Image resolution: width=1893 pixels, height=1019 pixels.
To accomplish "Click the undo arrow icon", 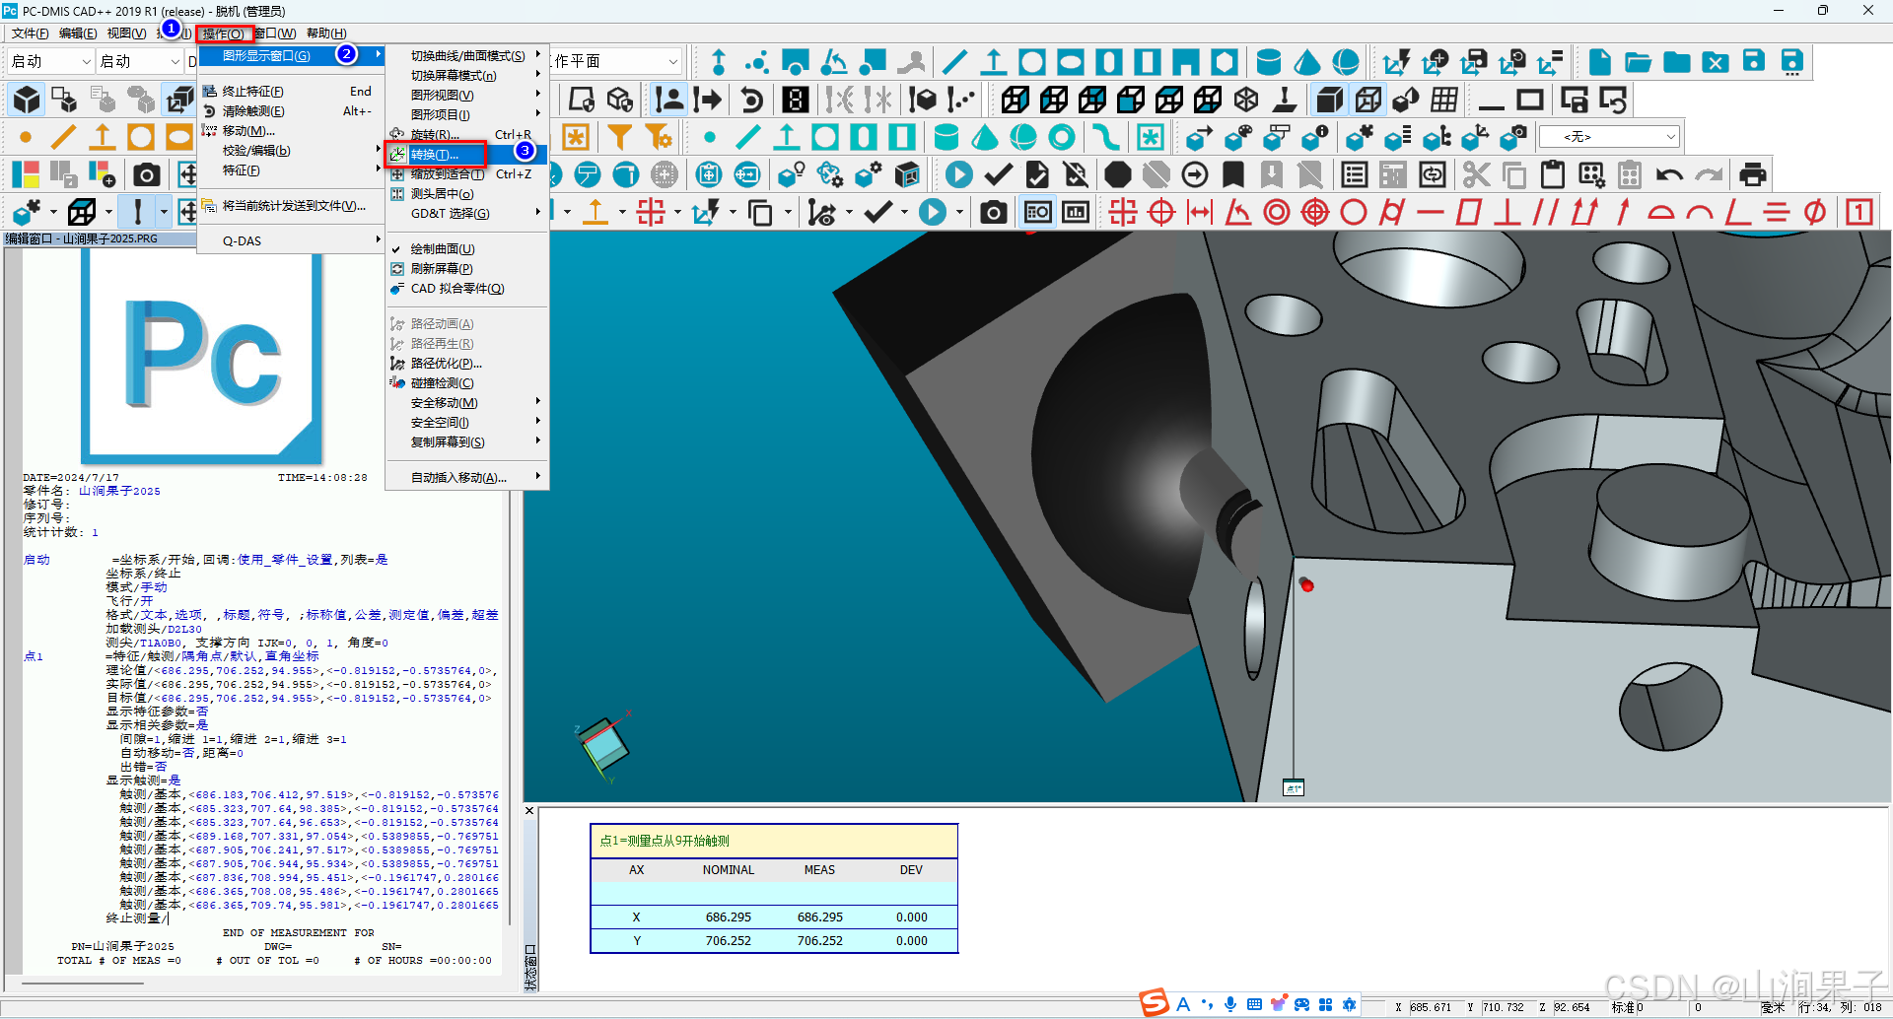I will point(1669,174).
